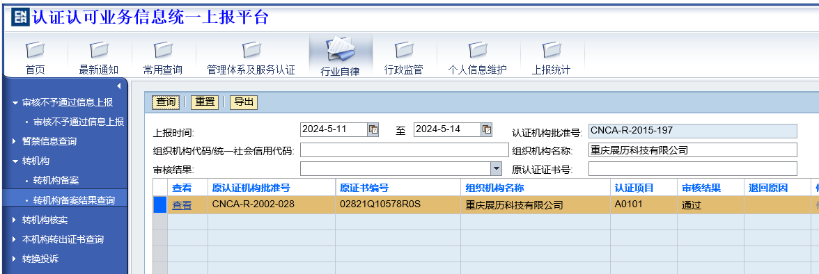The height and width of the screenshot is (274, 819).
Task: Expand the 转换投诉 tree group
Action: point(15,259)
